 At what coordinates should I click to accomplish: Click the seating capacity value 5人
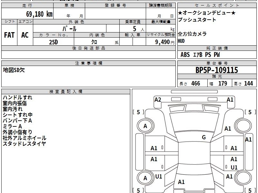point(138,29)
